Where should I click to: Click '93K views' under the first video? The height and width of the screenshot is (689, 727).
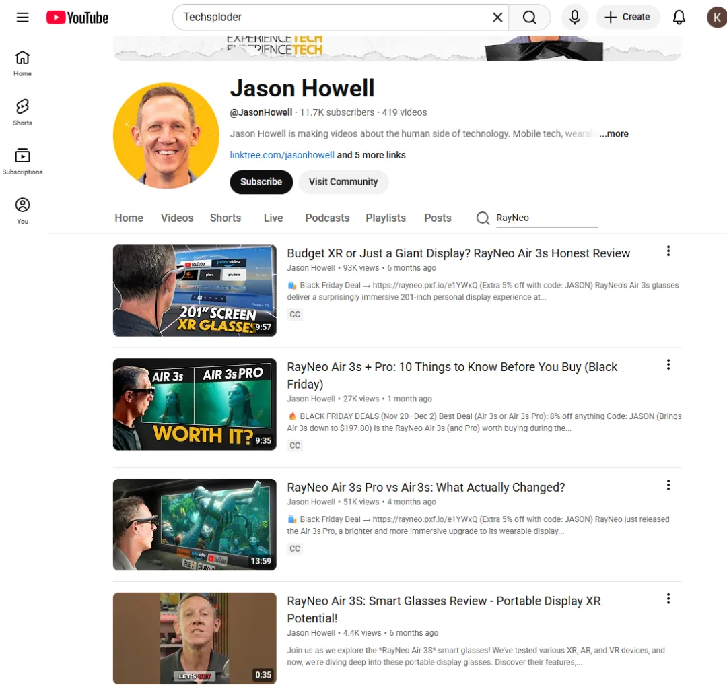pos(361,267)
